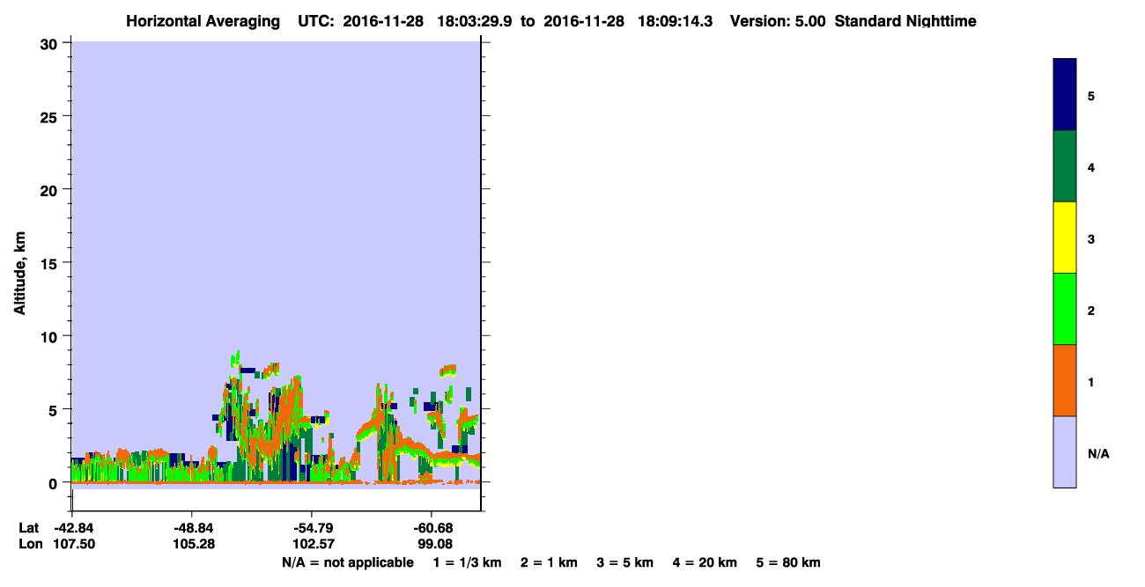1145x587 pixels.
Task: Click the lavender N/A legend swatch
Action: [x=1065, y=451]
